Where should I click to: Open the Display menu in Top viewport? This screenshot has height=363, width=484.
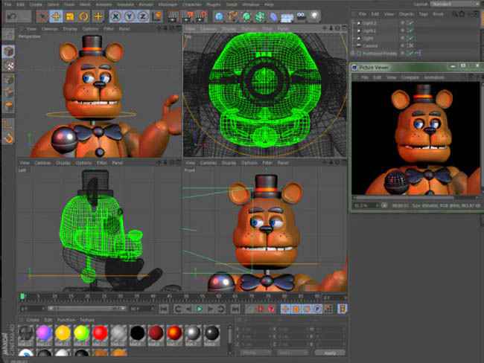coord(229,29)
